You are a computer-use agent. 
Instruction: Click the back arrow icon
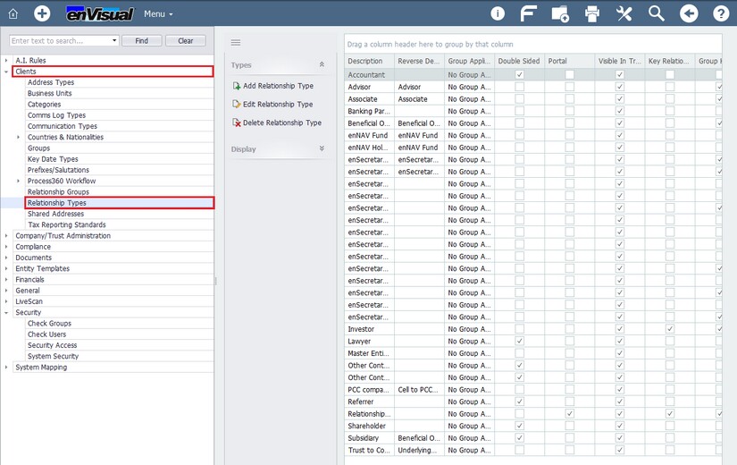[x=689, y=13]
